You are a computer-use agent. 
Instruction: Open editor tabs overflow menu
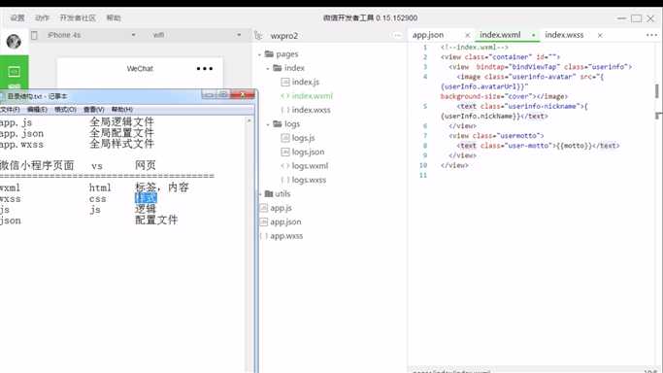[651, 35]
